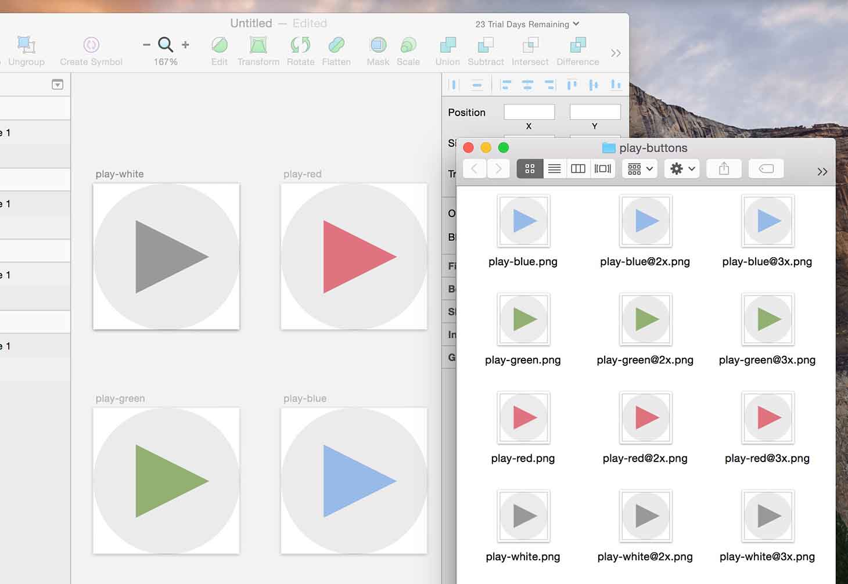This screenshot has width=848, height=584.
Task: Apply the Difference boolean operation
Action: tap(578, 51)
